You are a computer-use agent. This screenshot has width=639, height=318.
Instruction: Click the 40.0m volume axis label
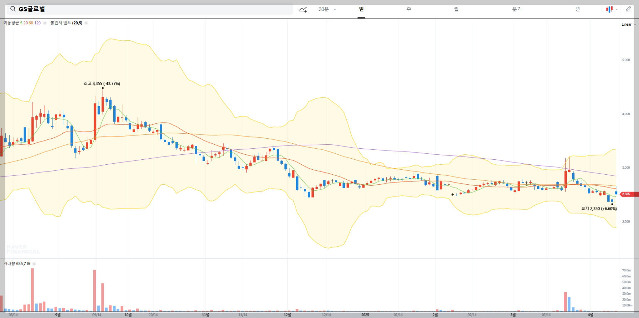tap(626, 288)
